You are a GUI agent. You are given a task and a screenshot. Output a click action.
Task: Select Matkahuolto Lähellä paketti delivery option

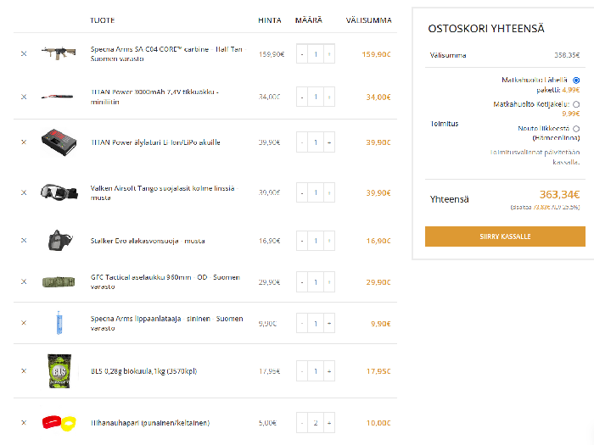576,80
